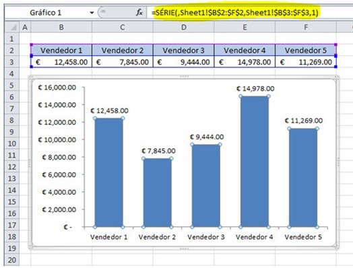Click cell with value 7,845.00 in row 3
The image size is (353, 268).
point(123,62)
